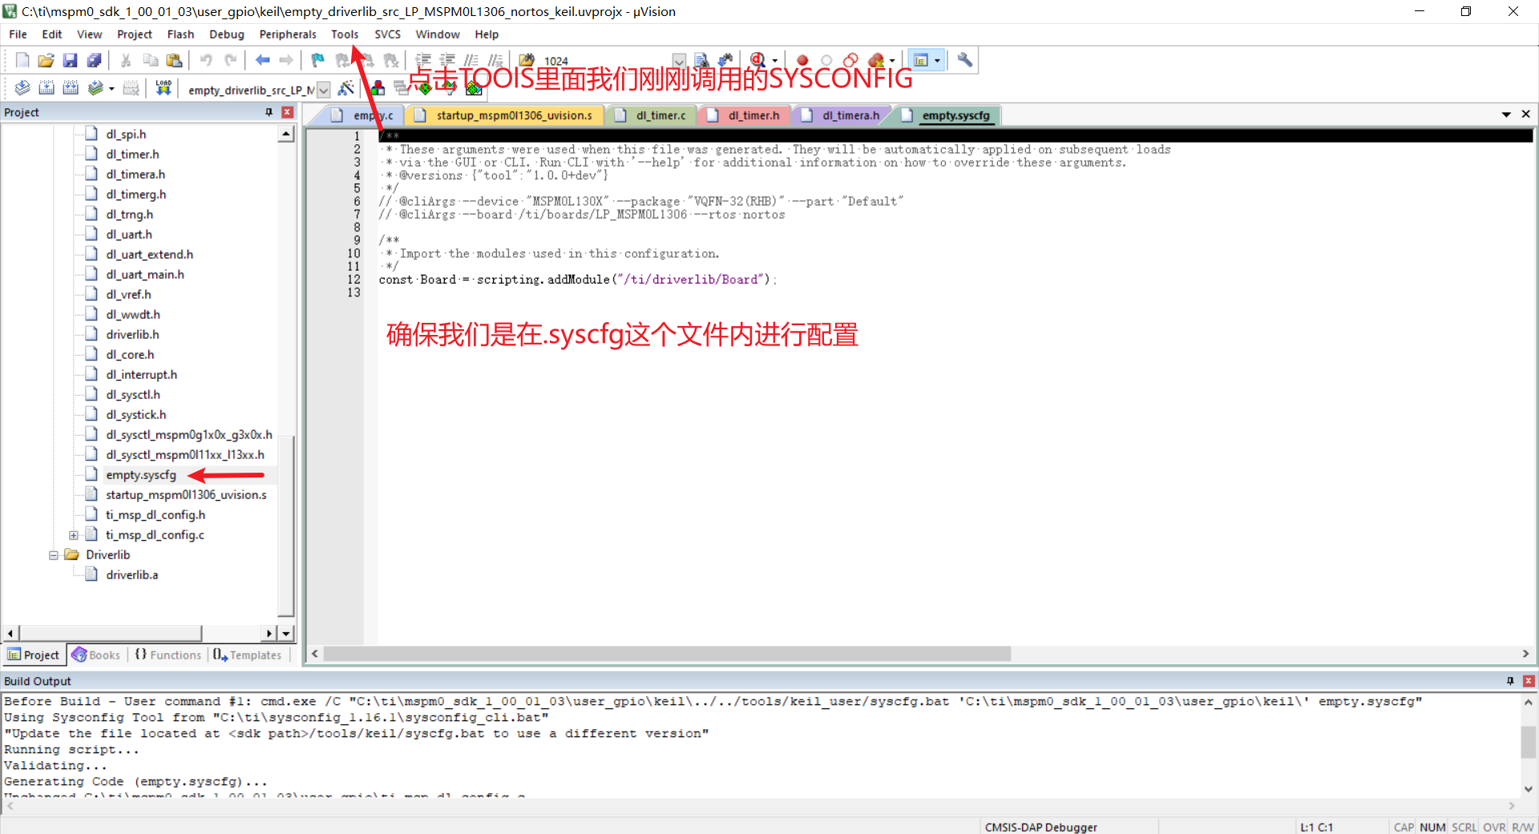Open the SVCS menu
1539x834 pixels.
[387, 34]
